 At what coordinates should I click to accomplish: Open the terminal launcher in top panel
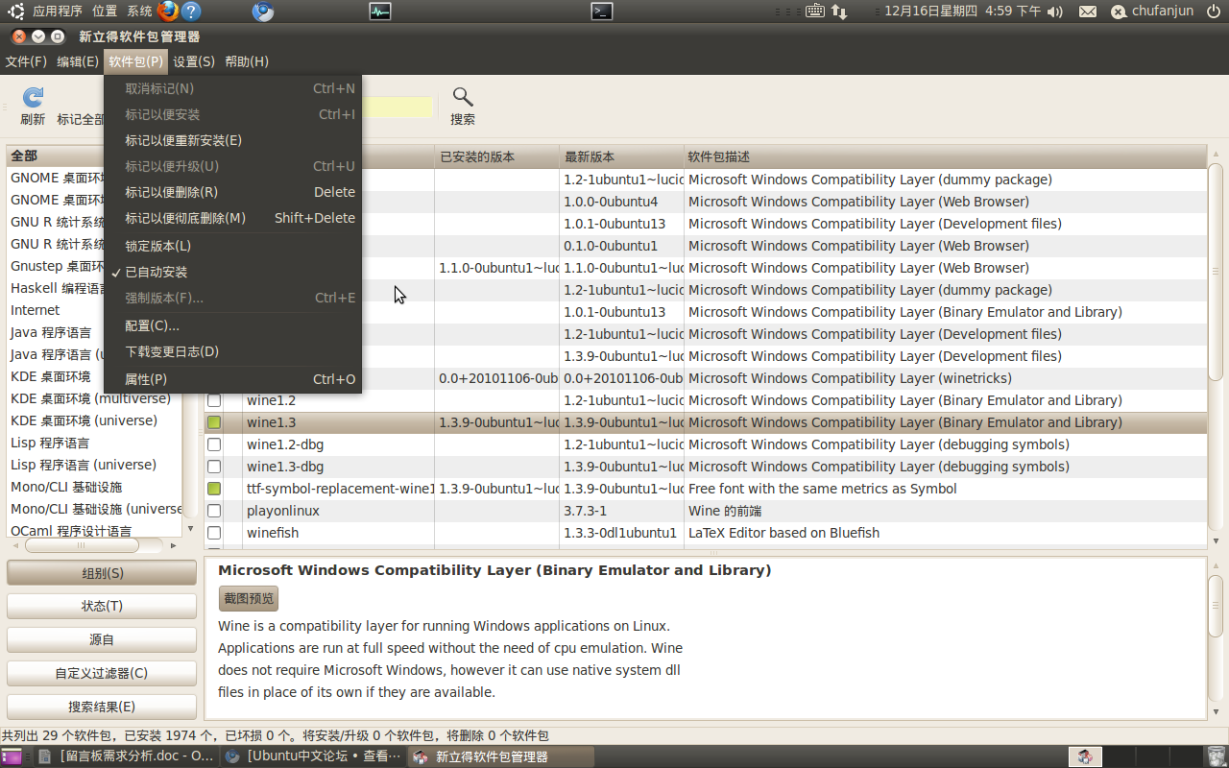tap(602, 12)
